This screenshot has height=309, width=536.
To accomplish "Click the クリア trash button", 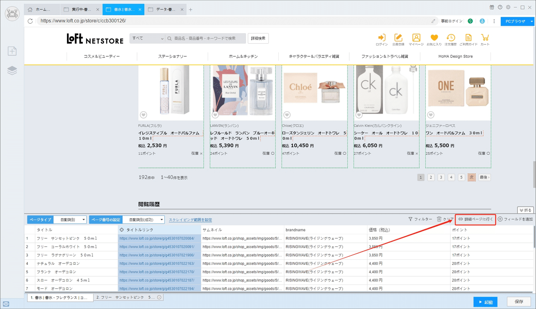I will (x=444, y=219).
